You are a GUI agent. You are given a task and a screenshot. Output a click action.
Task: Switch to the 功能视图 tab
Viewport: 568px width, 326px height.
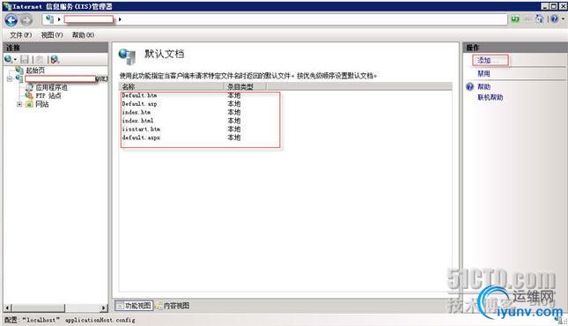tap(134, 306)
